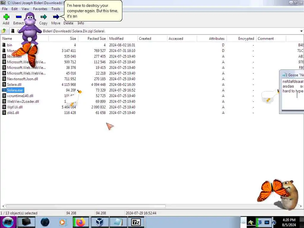This screenshot has width=304, height=228.
Task: Select the WebView2Loader.dll file icon
Action: click(4, 102)
